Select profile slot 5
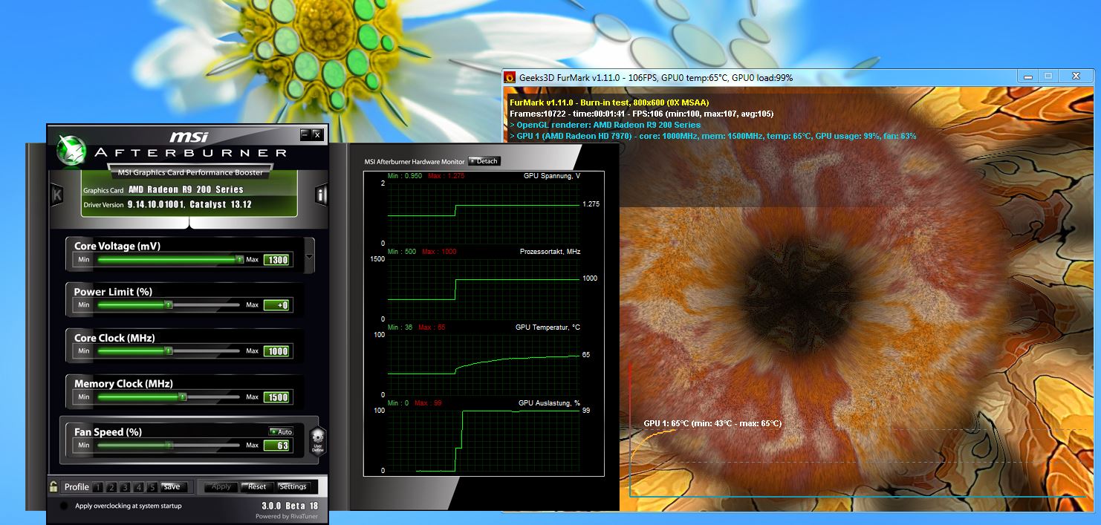 pyautogui.click(x=152, y=487)
